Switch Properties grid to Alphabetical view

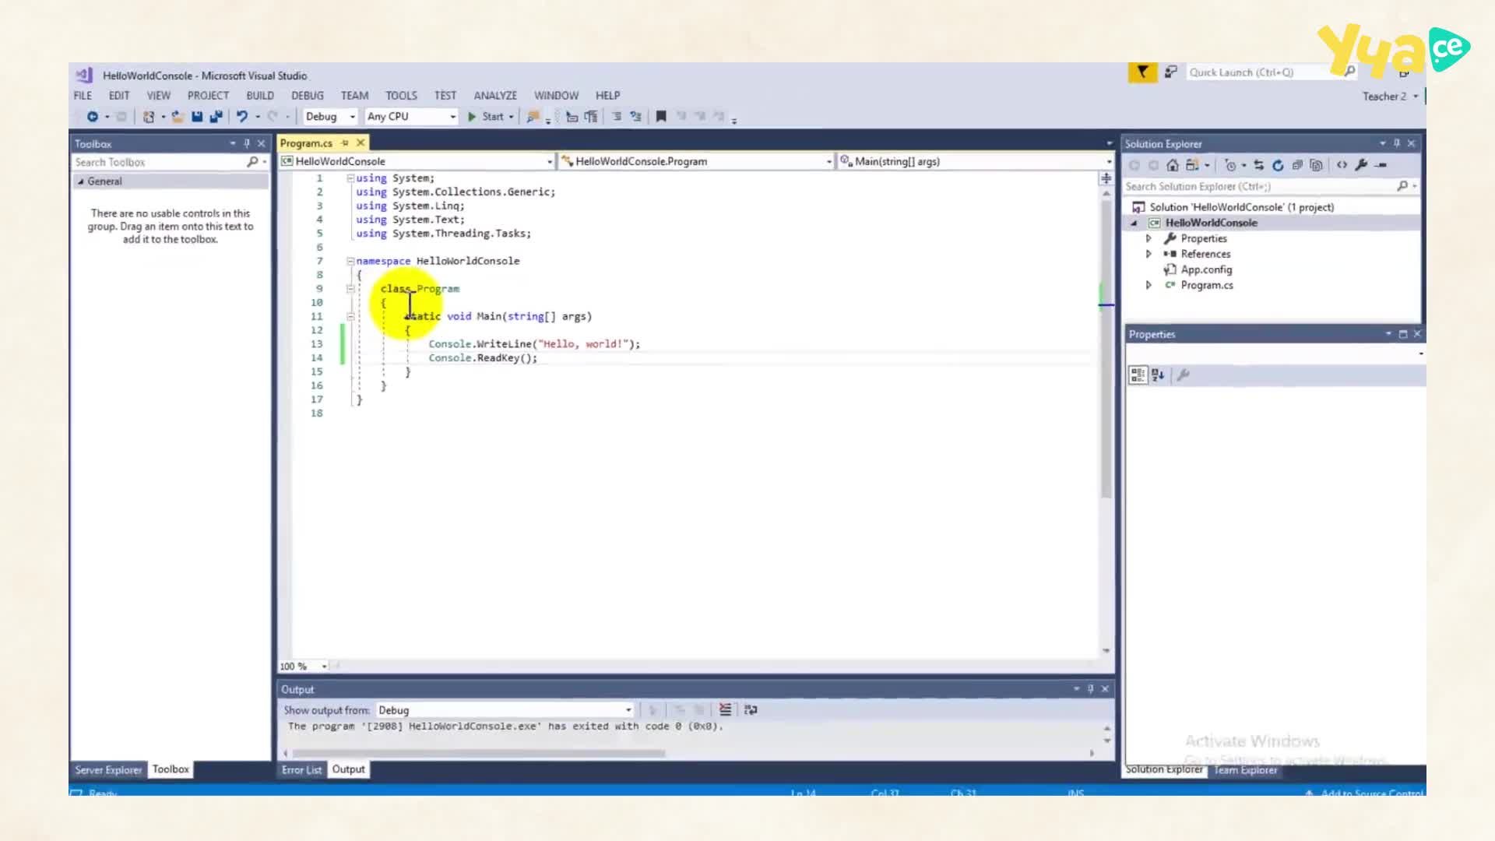[1158, 375]
